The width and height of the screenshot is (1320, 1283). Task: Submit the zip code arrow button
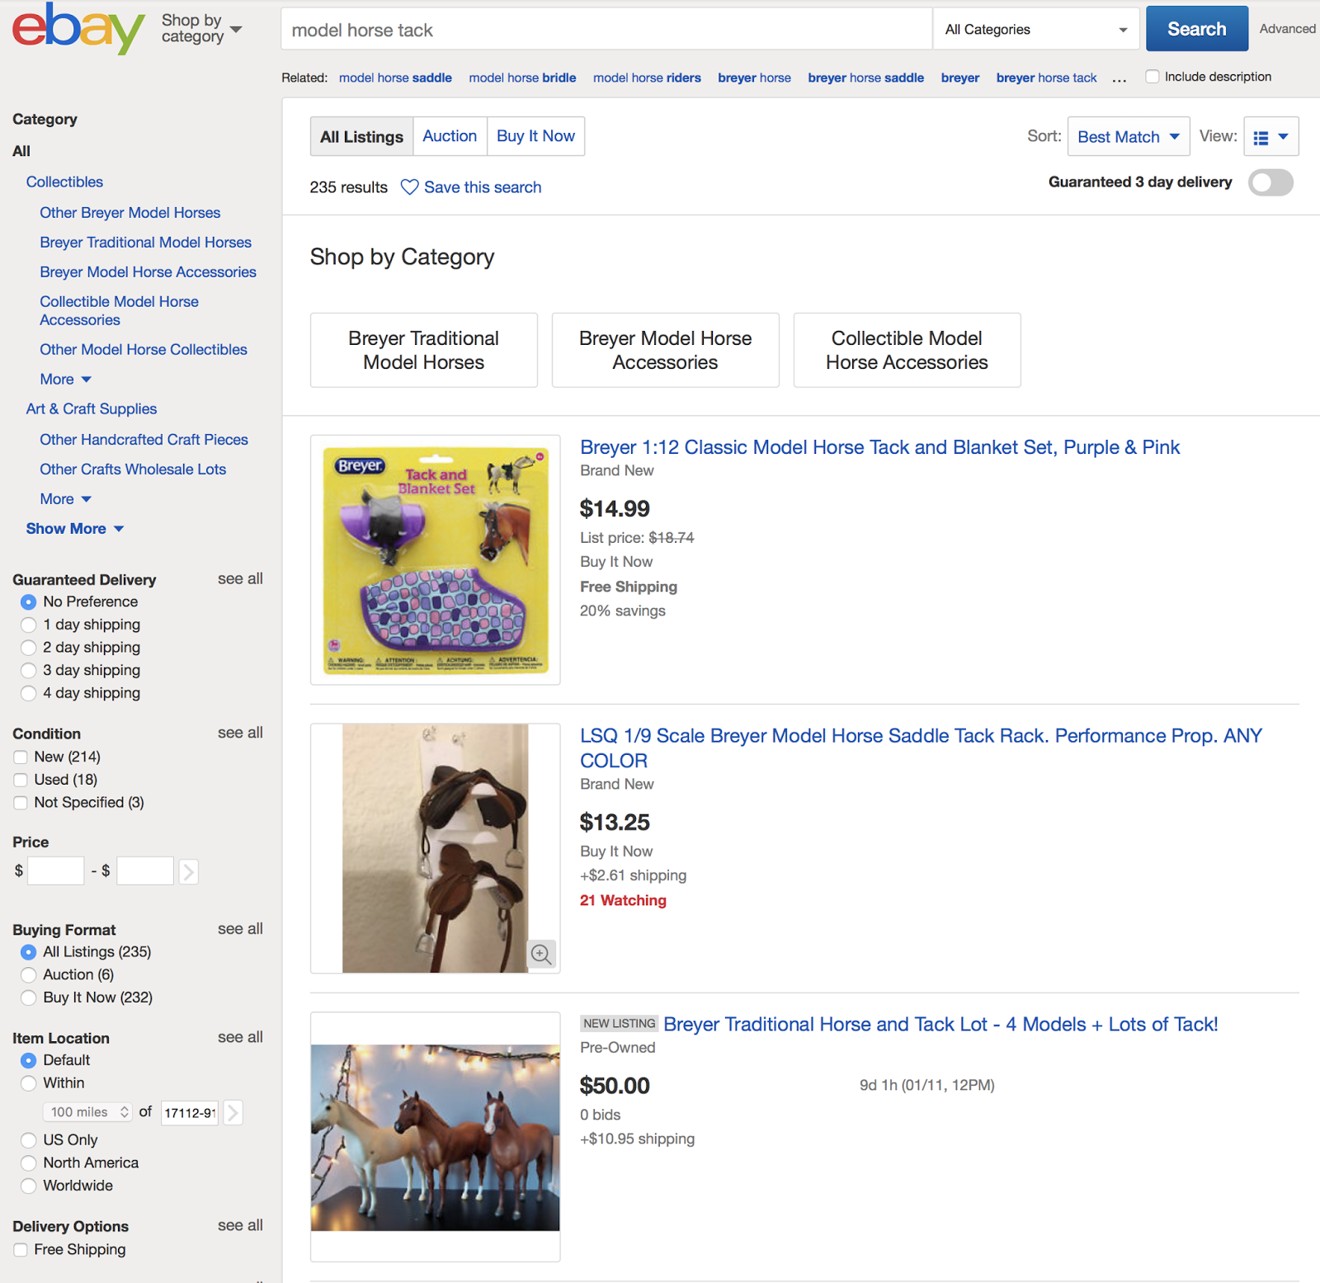[x=233, y=1112]
